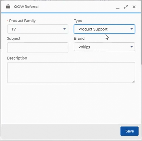
Task: Open the Type dropdown showing Product Support
Action: [x=104, y=29]
